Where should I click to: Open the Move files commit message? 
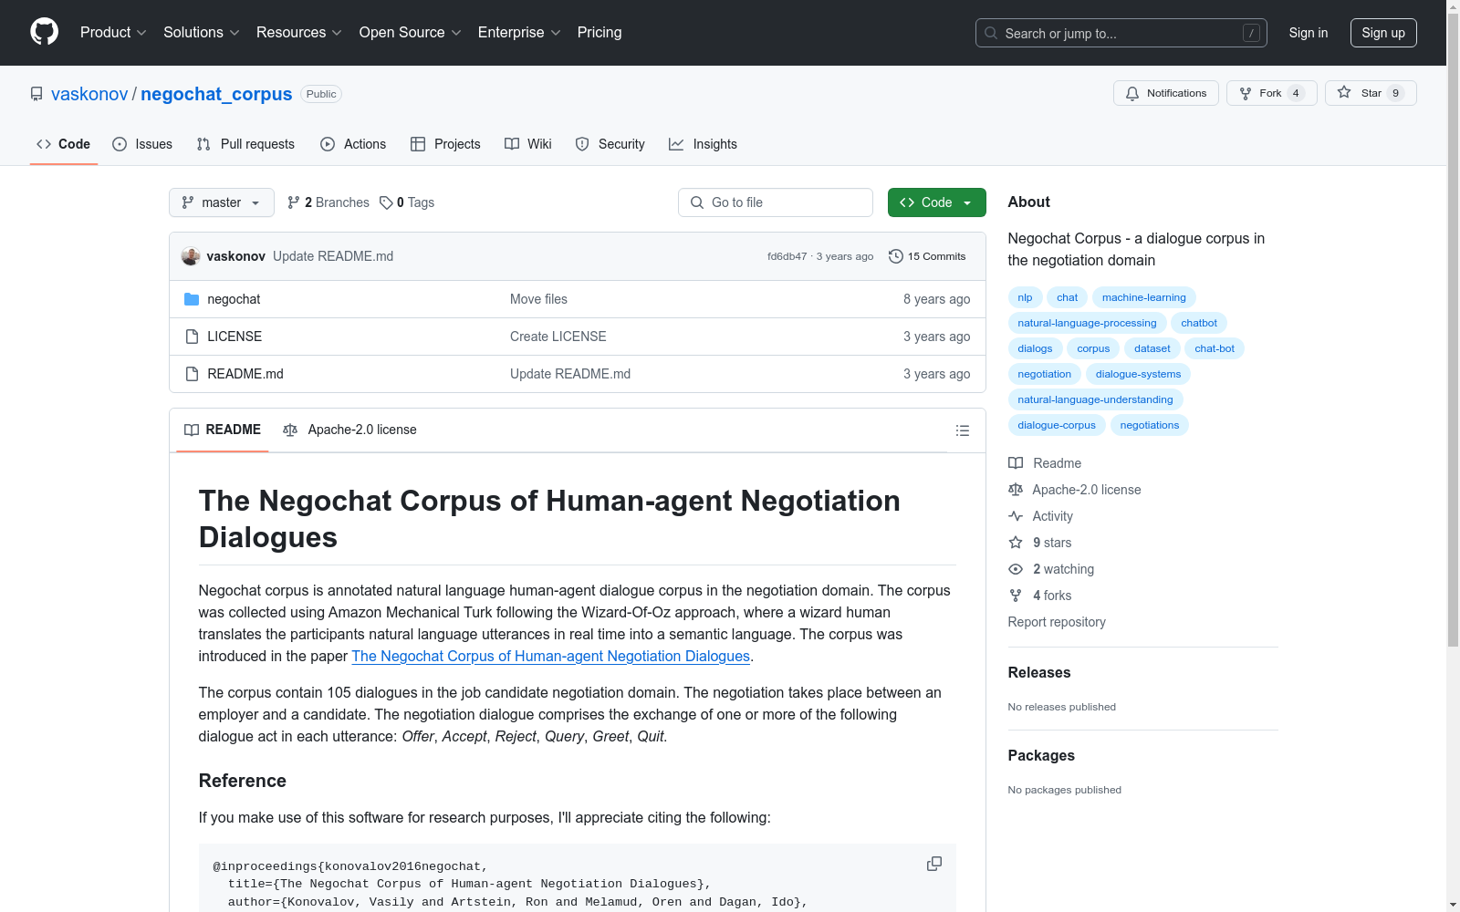[538, 299]
